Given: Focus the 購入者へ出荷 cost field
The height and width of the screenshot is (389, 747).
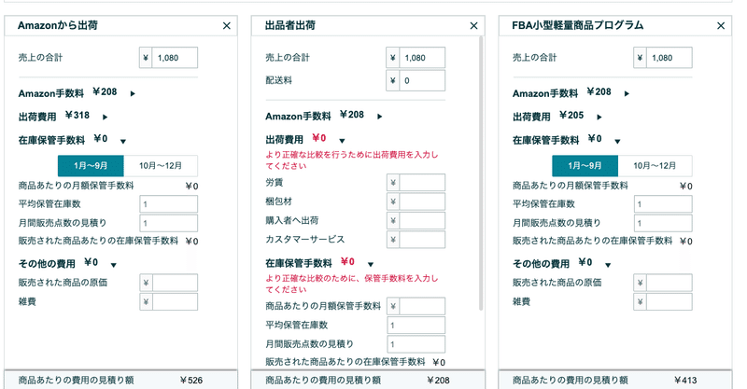Looking at the screenshot, I should [x=422, y=220].
